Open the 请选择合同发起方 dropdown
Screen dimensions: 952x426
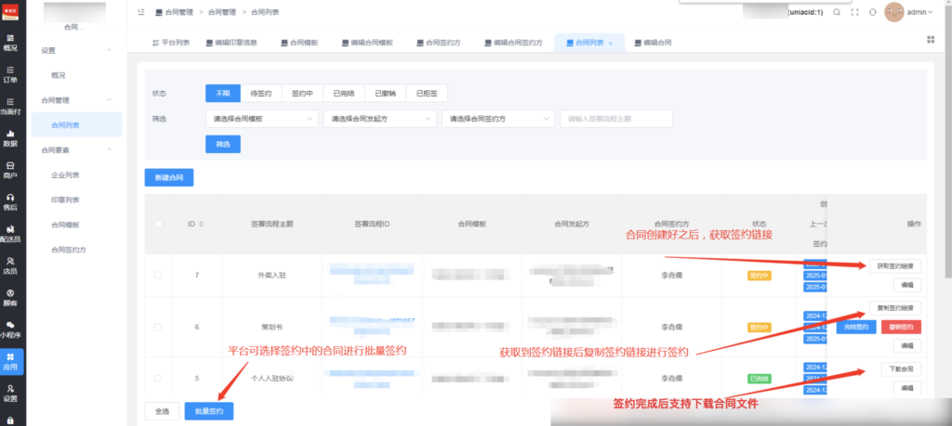[380, 119]
